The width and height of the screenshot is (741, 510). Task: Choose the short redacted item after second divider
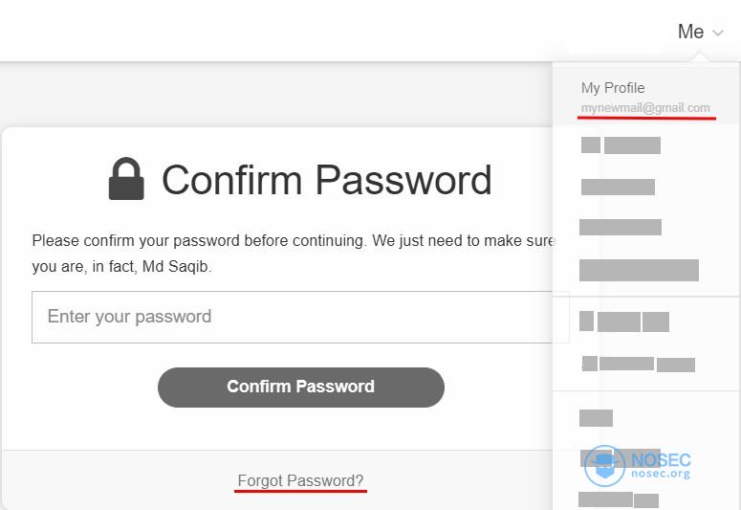coord(596,418)
